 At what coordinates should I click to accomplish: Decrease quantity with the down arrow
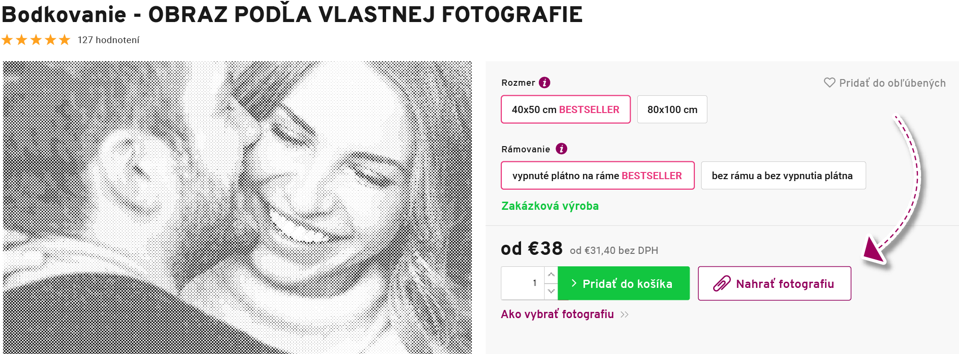click(551, 291)
